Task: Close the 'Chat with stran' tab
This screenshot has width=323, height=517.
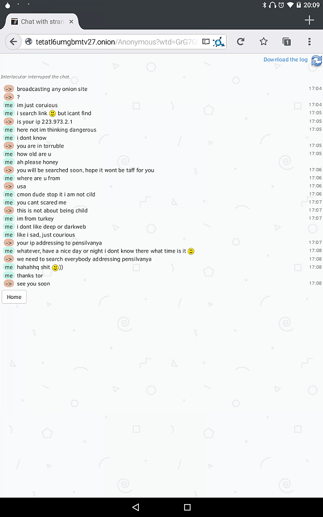Action: (x=71, y=22)
